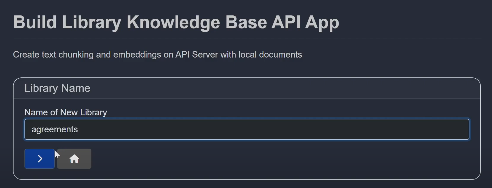Viewport: 492px width, 188px height.
Task: Focus the Name of New Library field
Action: click(246, 129)
